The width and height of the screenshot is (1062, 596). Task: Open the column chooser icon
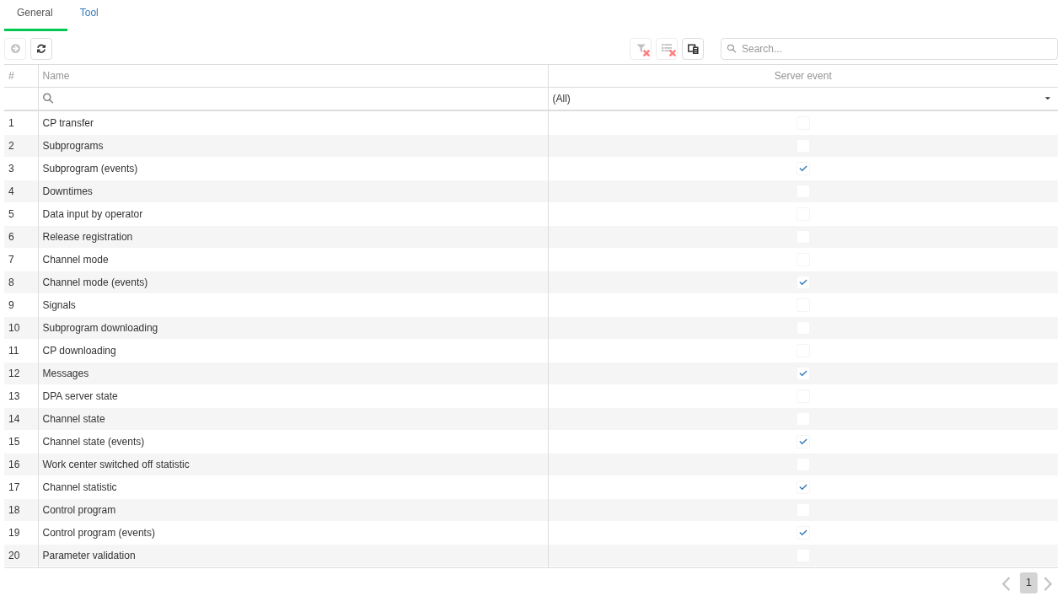tap(693, 49)
